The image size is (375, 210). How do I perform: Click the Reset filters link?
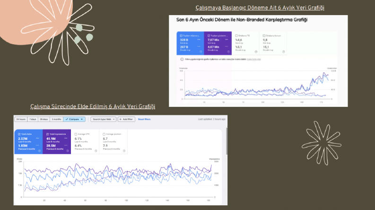[x=144, y=119]
